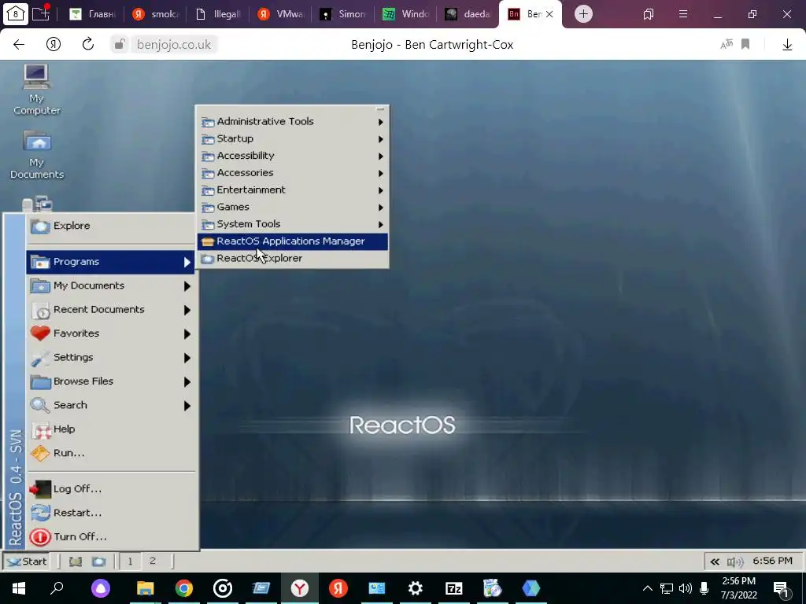The height and width of the screenshot is (604, 806).
Task: Open My Computer desktop icon
Action: tap(36, 89)
